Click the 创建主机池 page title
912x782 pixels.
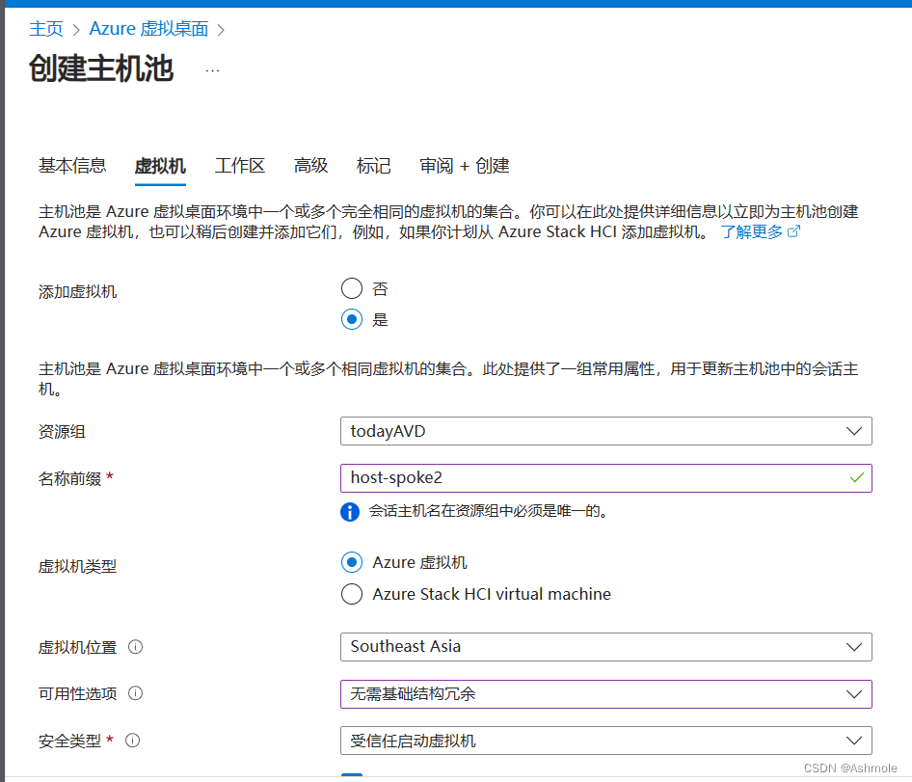101,68
